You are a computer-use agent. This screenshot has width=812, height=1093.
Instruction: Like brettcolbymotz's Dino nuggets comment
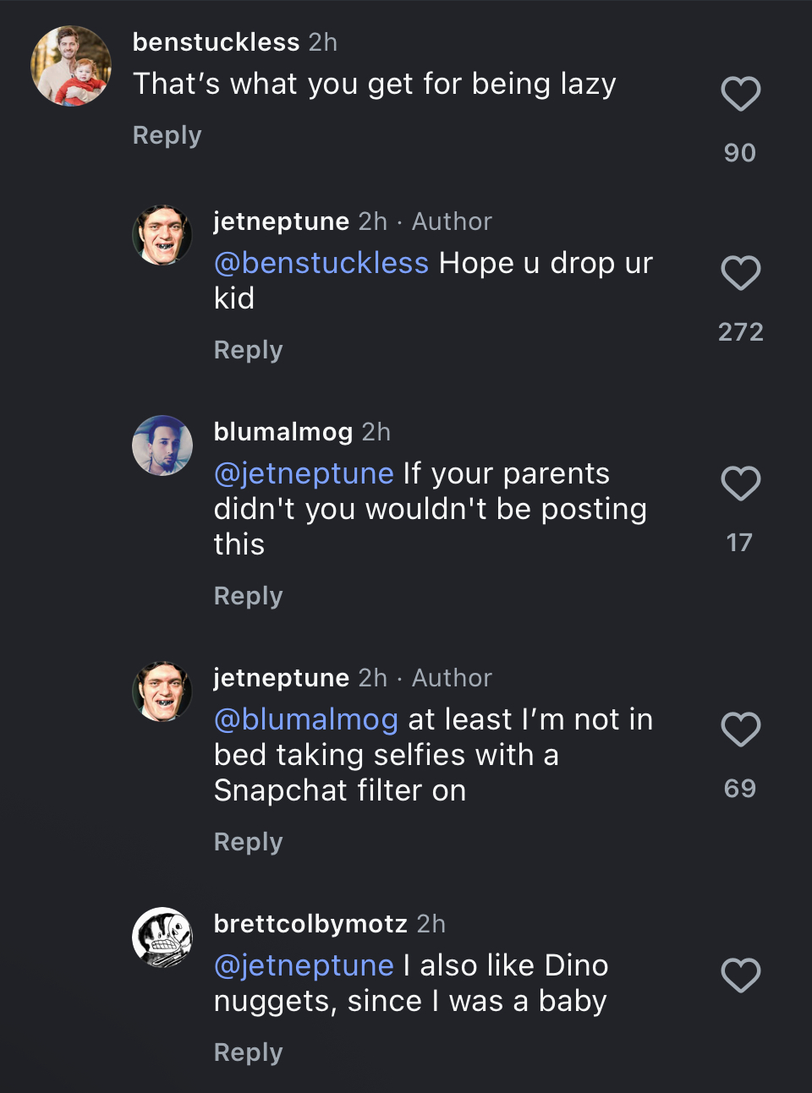coord(740,976)
